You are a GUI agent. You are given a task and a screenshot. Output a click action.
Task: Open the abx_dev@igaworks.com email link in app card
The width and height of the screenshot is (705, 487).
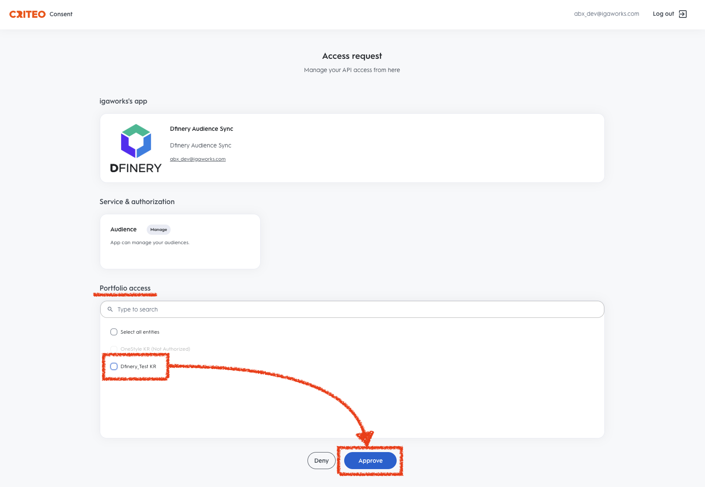coord(198,159)
